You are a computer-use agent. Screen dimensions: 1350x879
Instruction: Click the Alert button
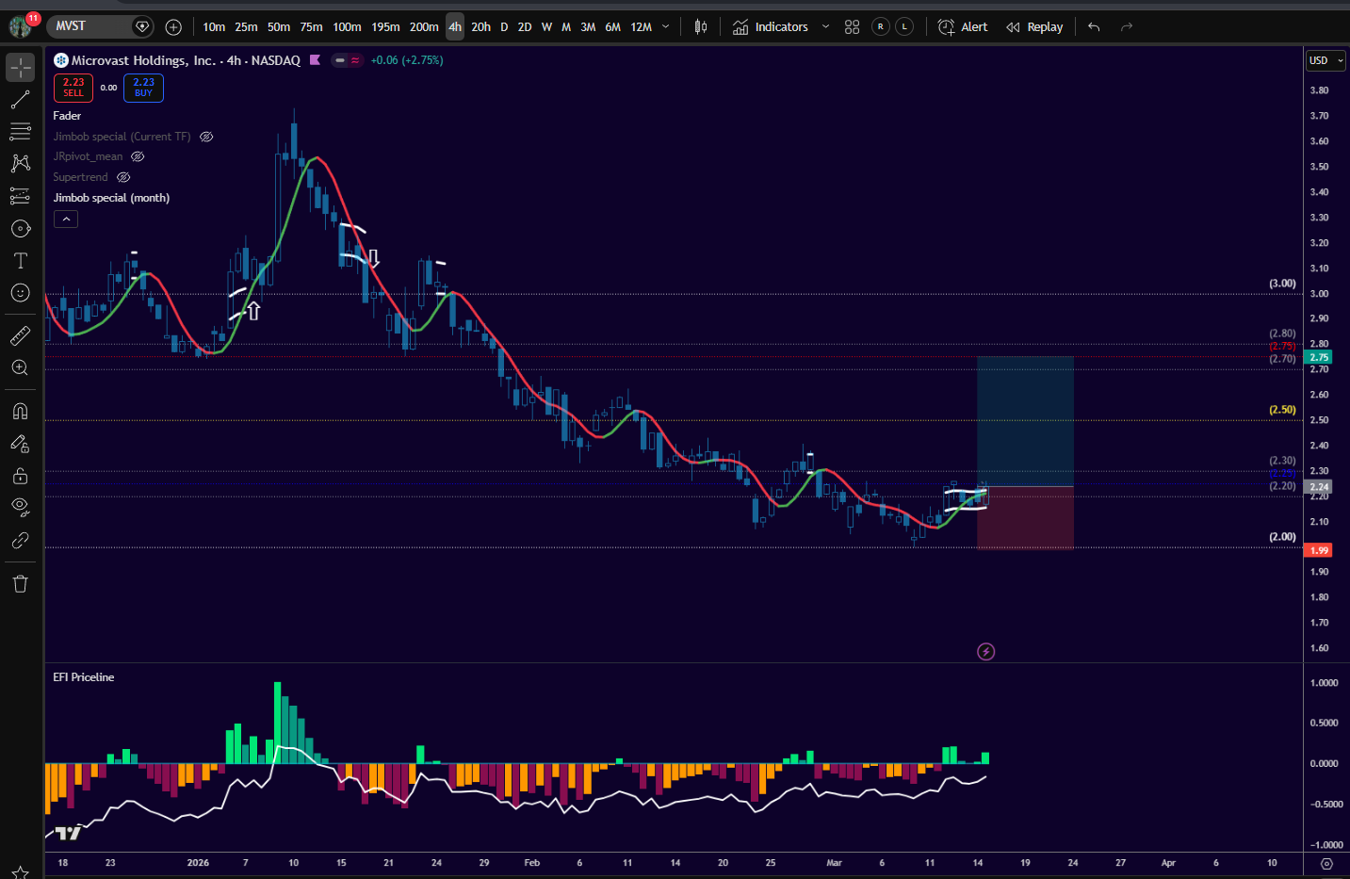pos(964,27)
